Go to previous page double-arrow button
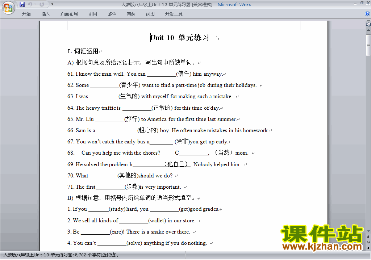Viewport: 371px width, 260px height. [x=368, y=236]
